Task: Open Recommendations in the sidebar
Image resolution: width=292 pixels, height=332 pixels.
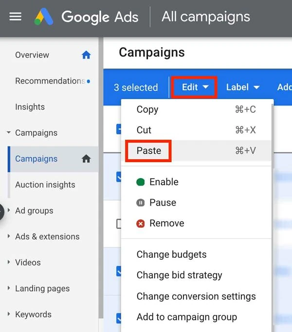Action: point(50,81)
